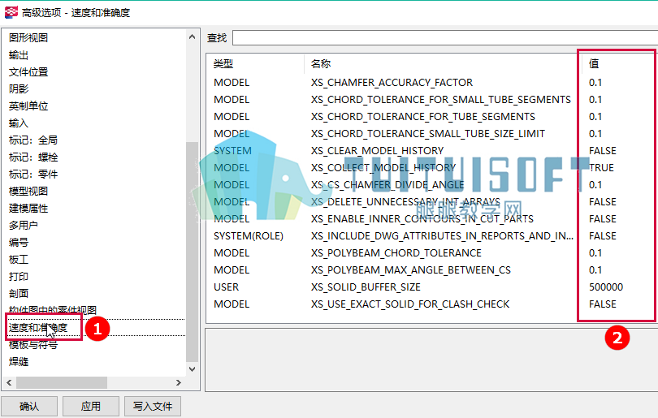The height and width of the screenshot is (418, 658).
Task: Click 0.1 value of XS_CS_CHAMFER_DIVIDE_ANGLE
Action: 595,185
